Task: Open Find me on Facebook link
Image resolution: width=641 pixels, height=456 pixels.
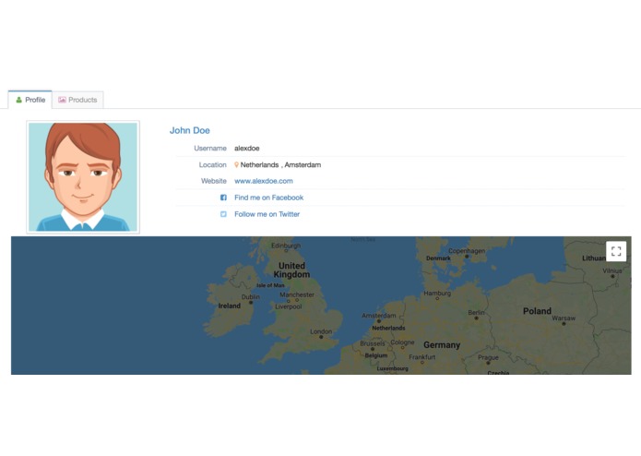Action: [x=269, y=198]
